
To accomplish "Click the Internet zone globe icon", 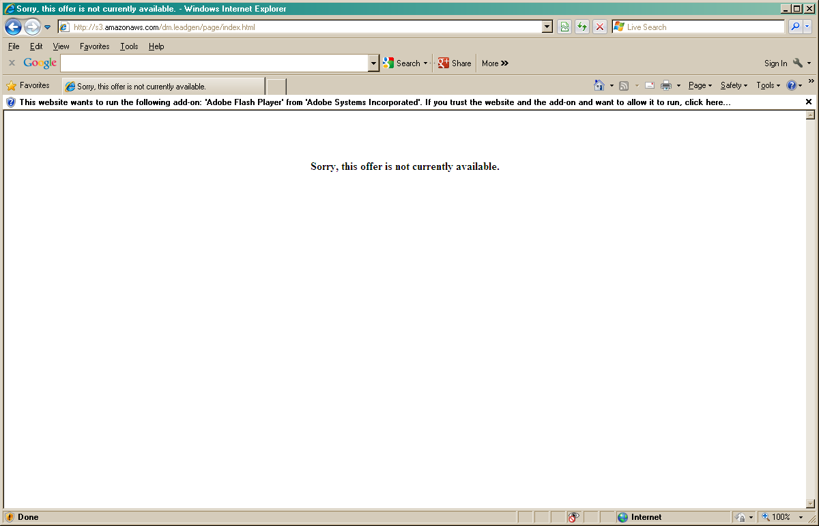I will pos(622,517).
